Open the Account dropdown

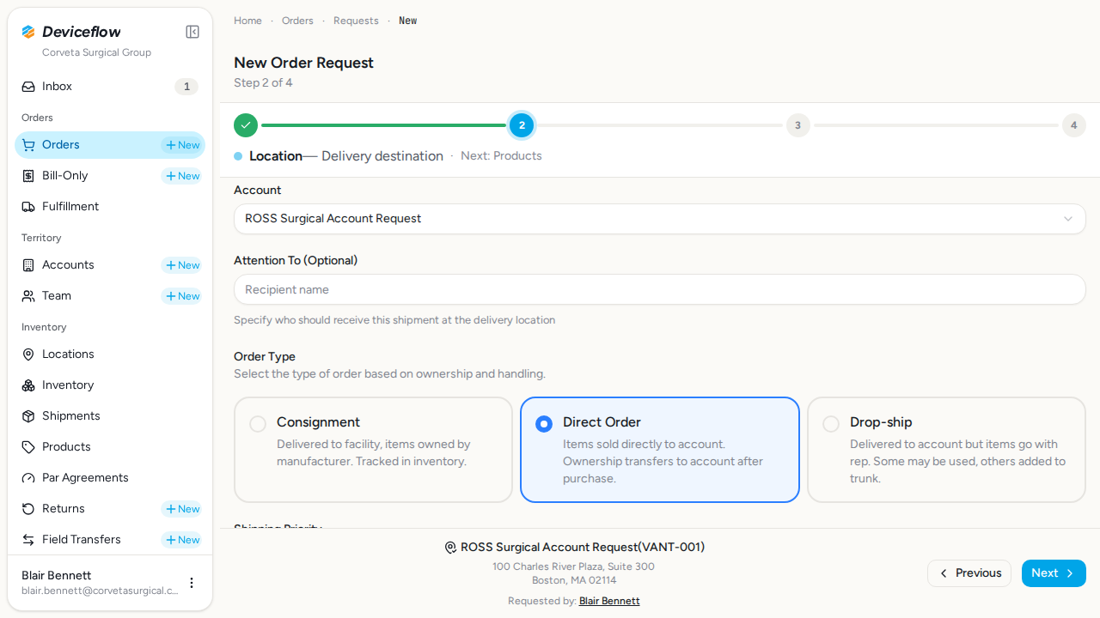pos(660,219)
